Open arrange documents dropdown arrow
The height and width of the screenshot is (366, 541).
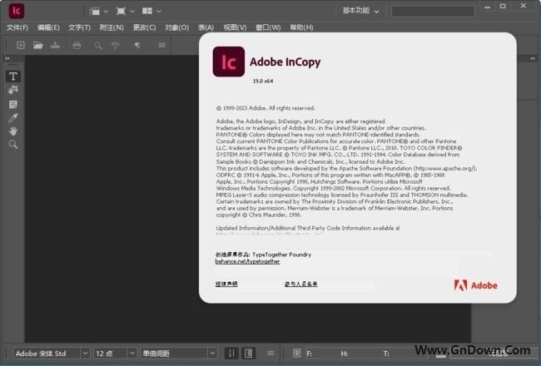[x=159, y=12]
